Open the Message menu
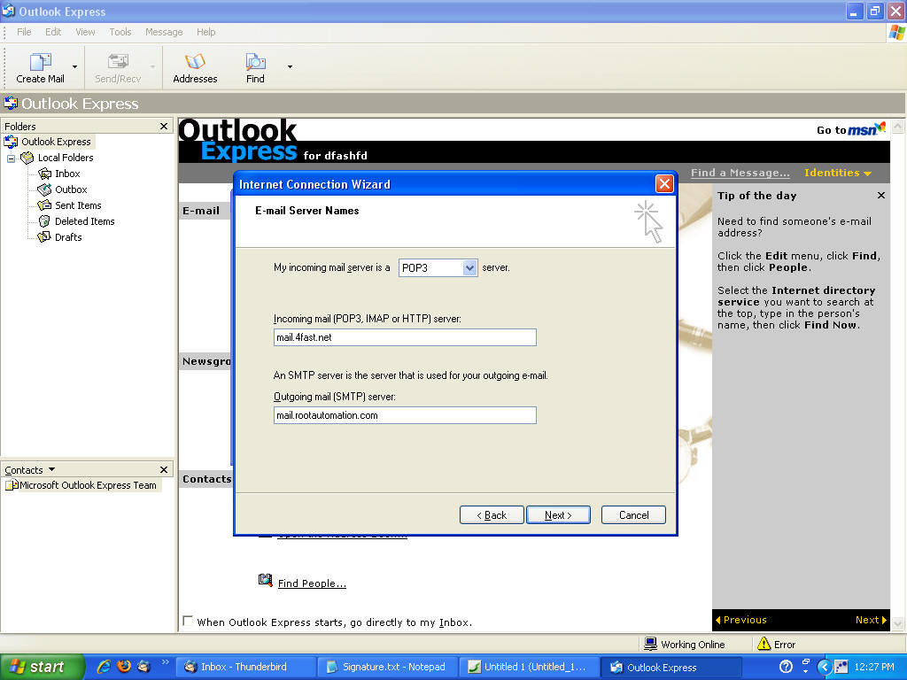Image resolution: width=907 pixels, height=680 pixels. tap(164, 32)
